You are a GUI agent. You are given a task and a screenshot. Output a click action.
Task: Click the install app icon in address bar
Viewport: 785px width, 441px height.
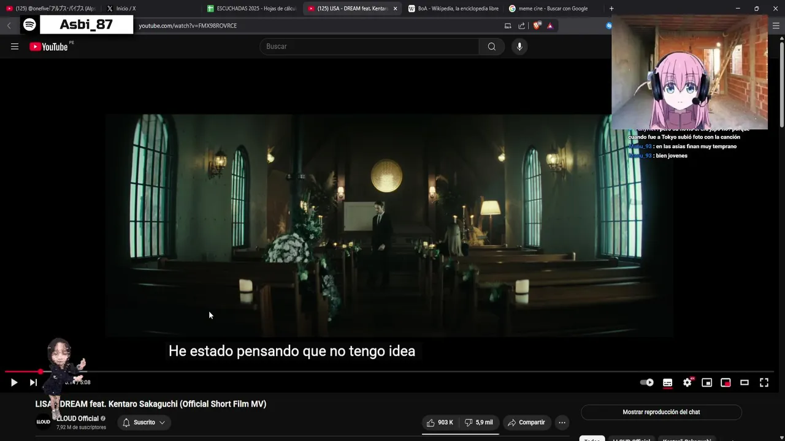coord(508,26)
